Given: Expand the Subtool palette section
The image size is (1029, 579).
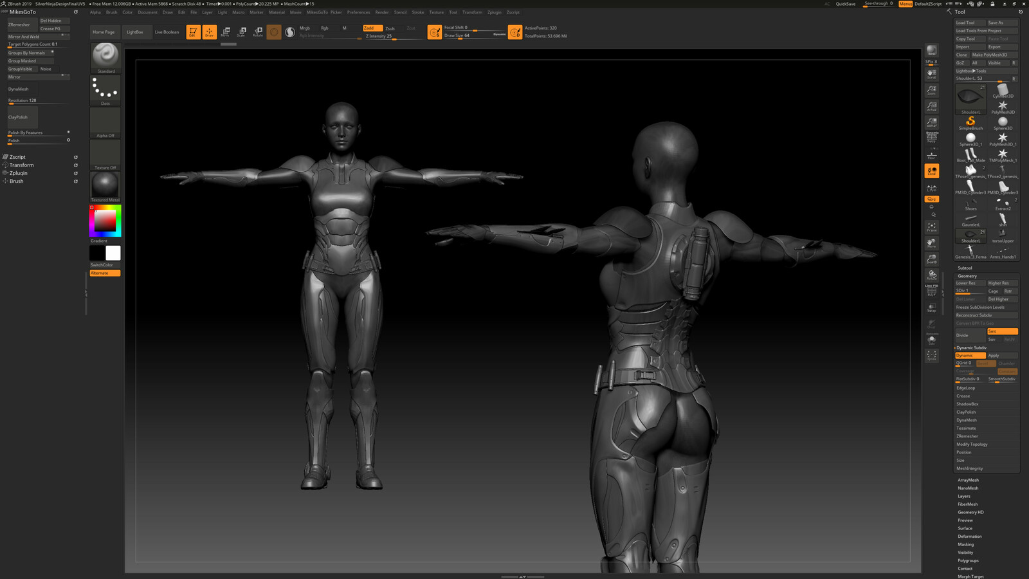Looking at the screenshot, I should pyautogui.click(x=965, y=268).
